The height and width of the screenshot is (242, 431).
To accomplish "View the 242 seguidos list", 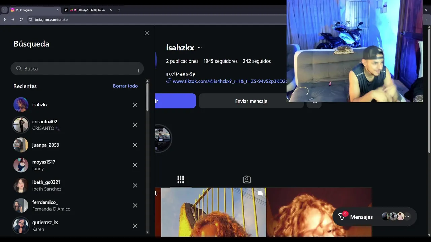I will pyautogui.click(x=257, y=61).
